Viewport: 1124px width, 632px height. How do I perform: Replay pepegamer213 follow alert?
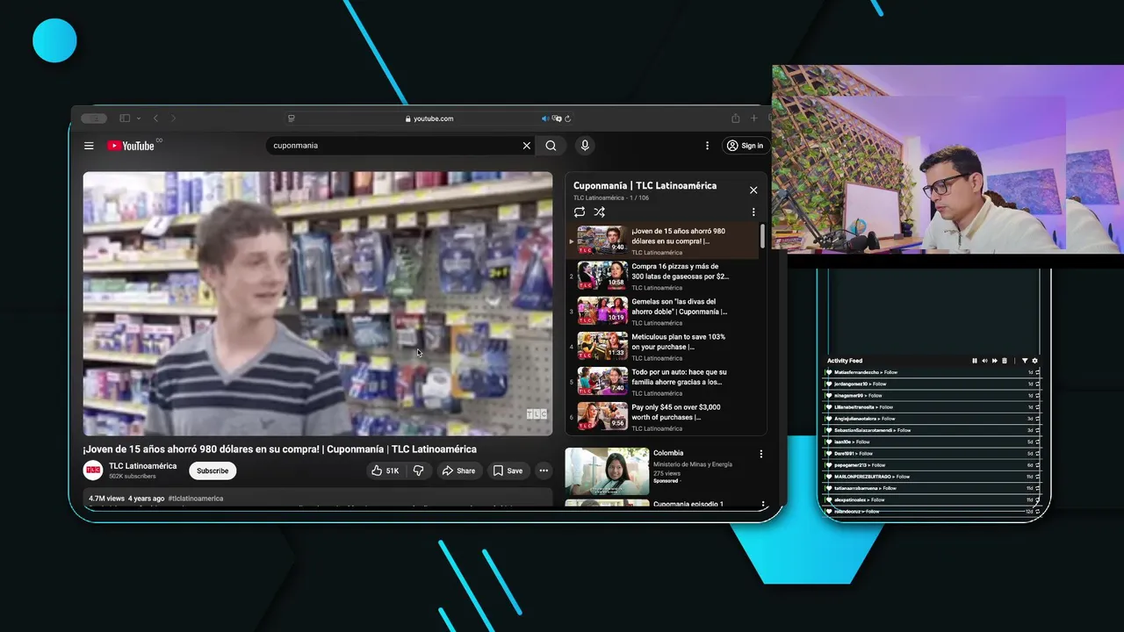click(1037, 465)
